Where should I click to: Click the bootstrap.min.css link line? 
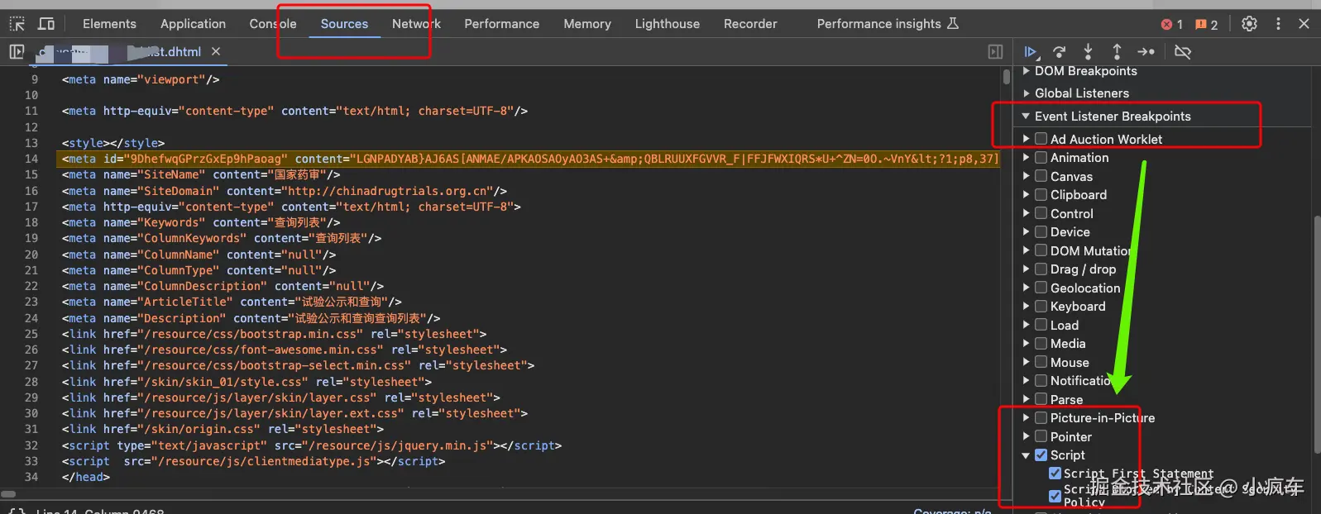(274, 334)
